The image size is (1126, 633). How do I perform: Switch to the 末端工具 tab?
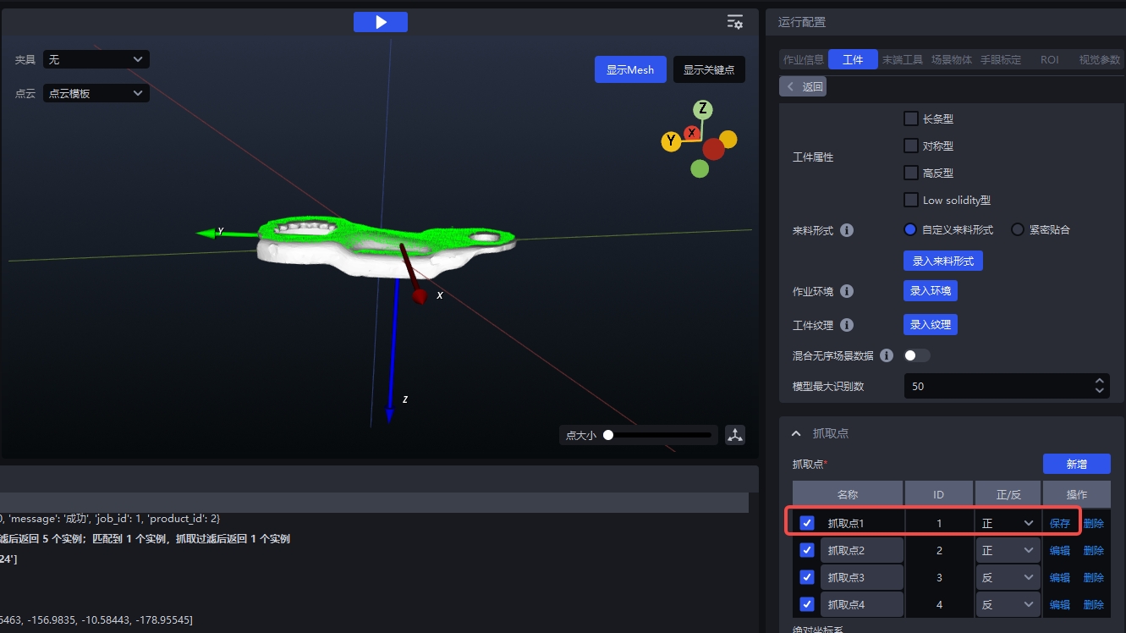(903, 60)
